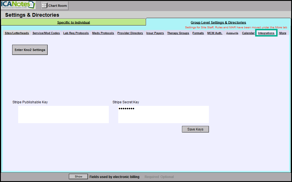Open the Chart Room
This screenshot has width=292, height=182.
tap(54, 6)
